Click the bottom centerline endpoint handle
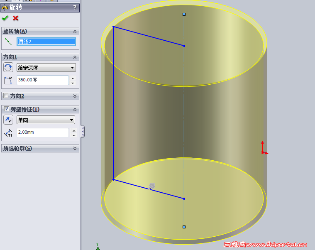315x250 pixels. pyautogui.click(x=184, y=227)
